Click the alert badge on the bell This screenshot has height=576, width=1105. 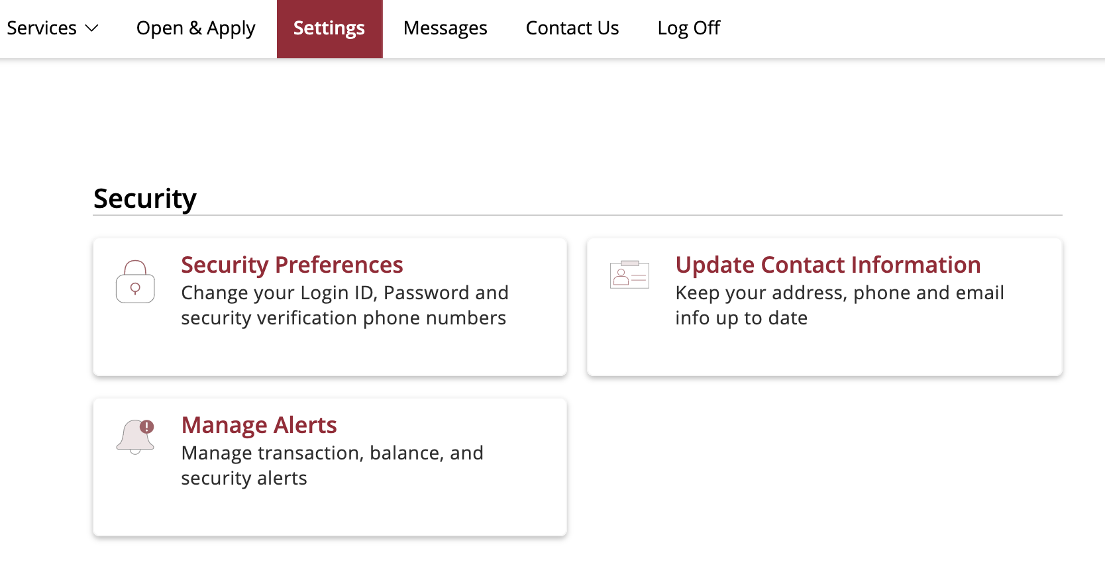(x=147, y=427)
